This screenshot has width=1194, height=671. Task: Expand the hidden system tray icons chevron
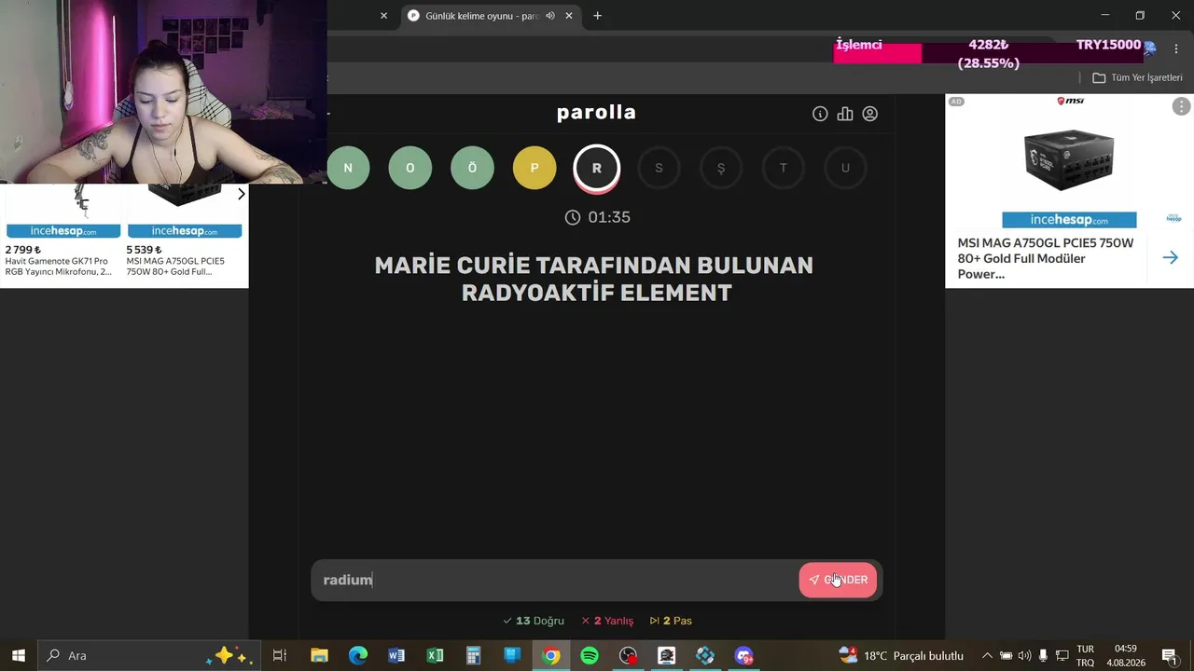[x=987, y=655]
